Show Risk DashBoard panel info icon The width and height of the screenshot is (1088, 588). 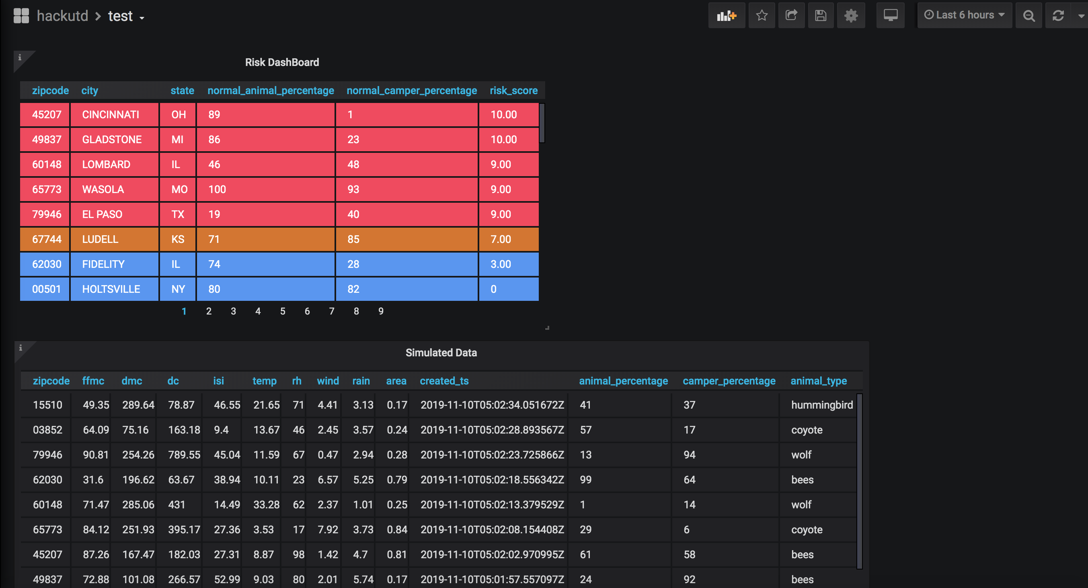tap(19, 58)
